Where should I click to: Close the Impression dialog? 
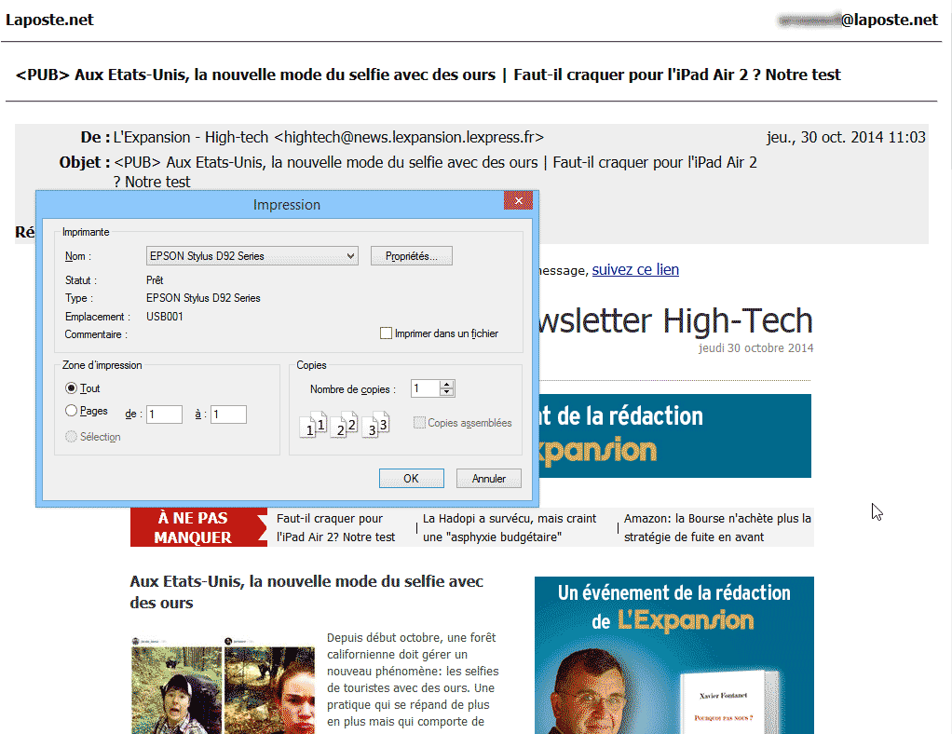[x=518, y=200]
